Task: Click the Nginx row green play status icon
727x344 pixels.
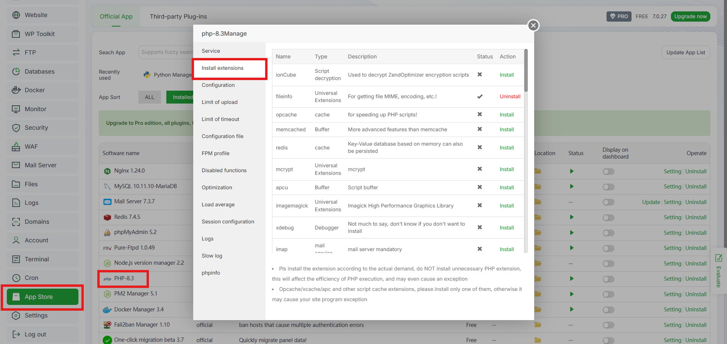Action: tap(572, 171)
